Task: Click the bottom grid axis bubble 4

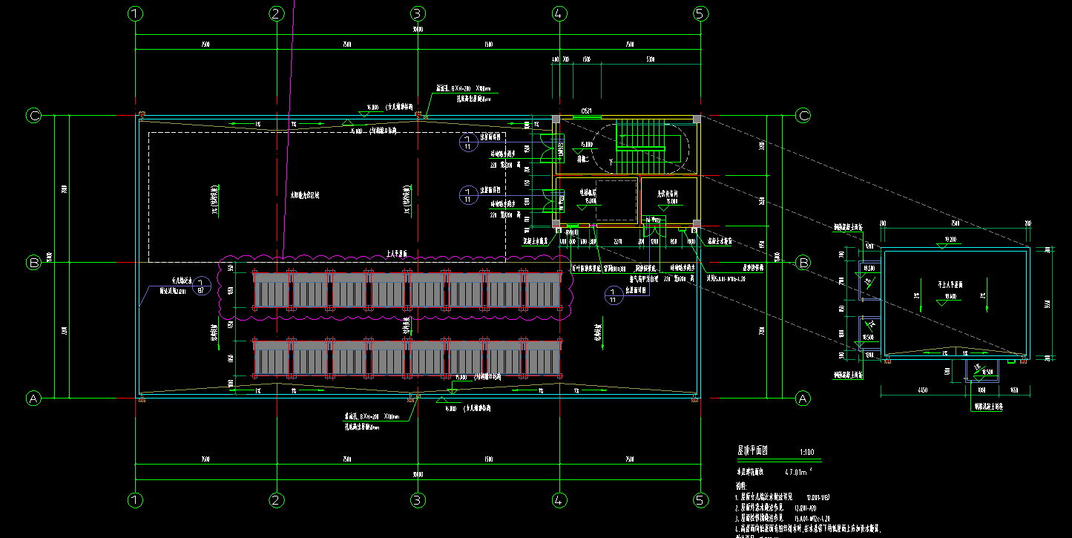Action: (559, 500)
